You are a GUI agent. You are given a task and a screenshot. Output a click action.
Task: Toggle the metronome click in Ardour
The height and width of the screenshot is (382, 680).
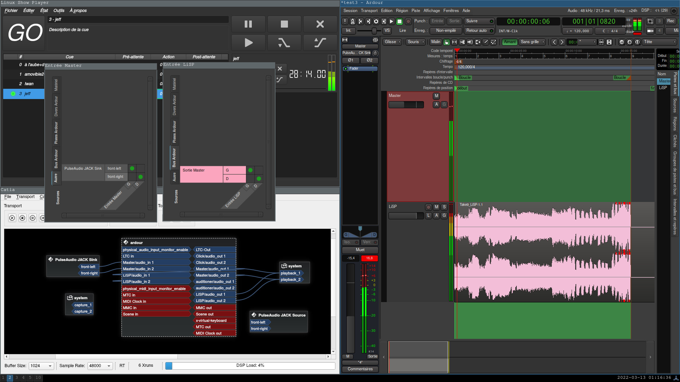352,22
